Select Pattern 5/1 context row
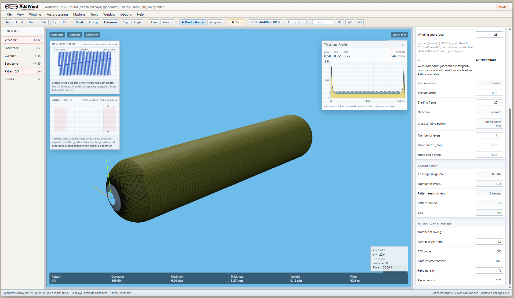This screenshot has width=514, height=298. coord(23,71)
